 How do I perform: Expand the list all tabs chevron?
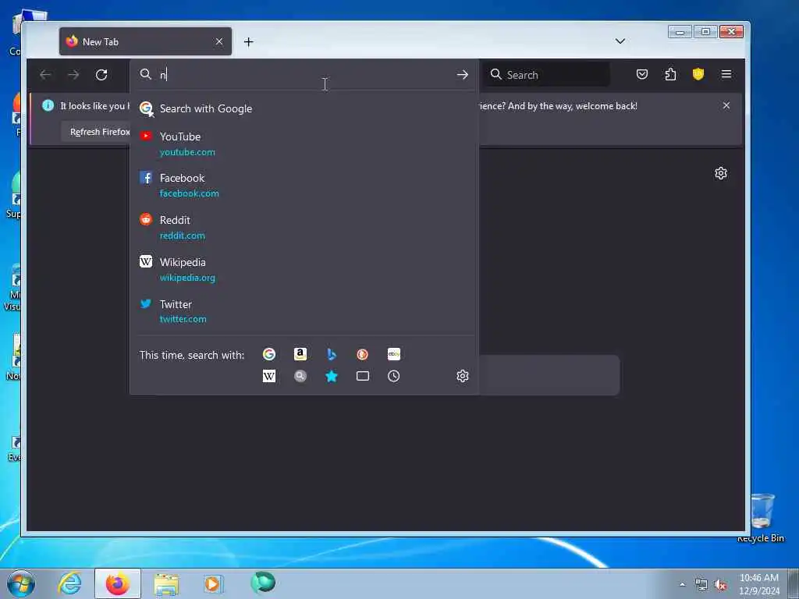click(x=620, y=41)
